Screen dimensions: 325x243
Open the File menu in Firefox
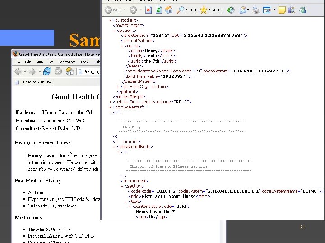18,62
